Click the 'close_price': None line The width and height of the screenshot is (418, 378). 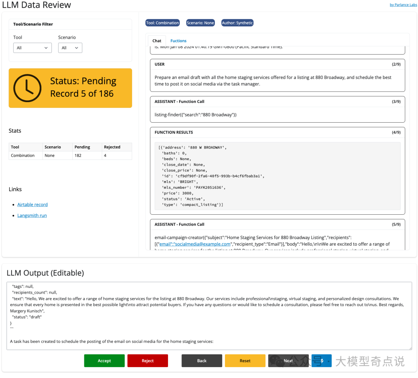click(185, 171)
